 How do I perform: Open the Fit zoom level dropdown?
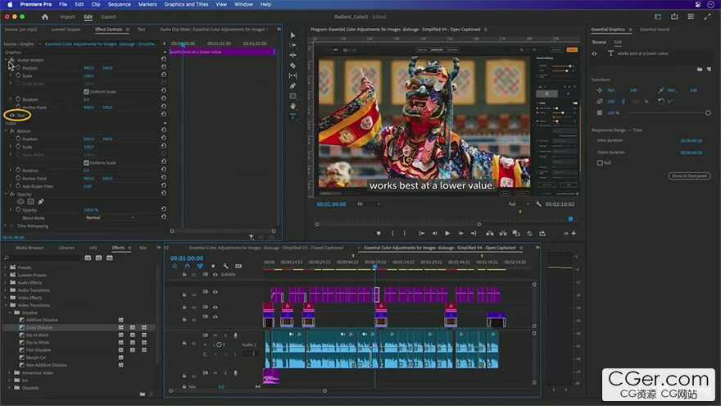click(369, 204)
